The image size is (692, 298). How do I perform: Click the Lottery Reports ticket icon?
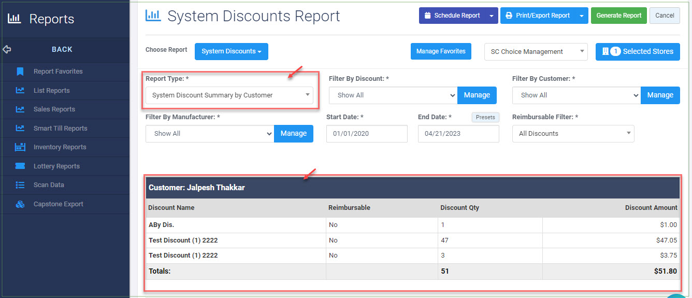coord(20,166)
